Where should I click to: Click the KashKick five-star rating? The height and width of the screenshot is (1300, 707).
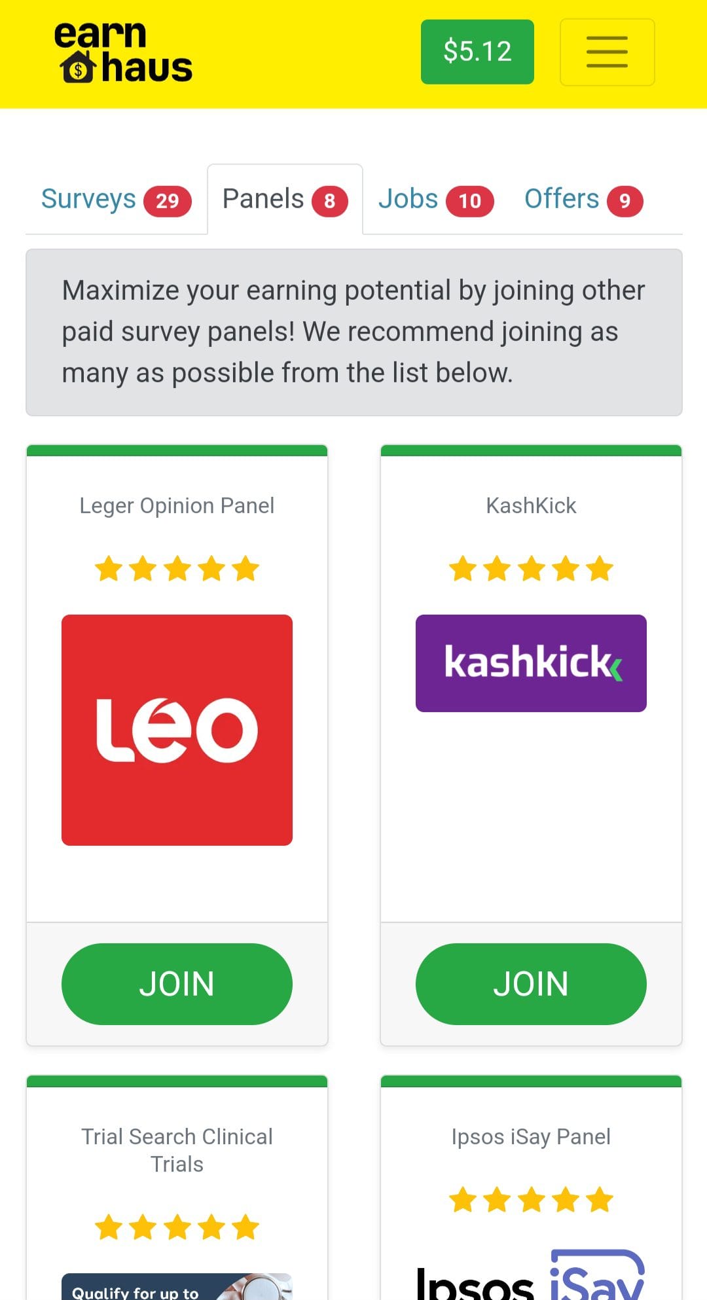(x=531, y=569)
